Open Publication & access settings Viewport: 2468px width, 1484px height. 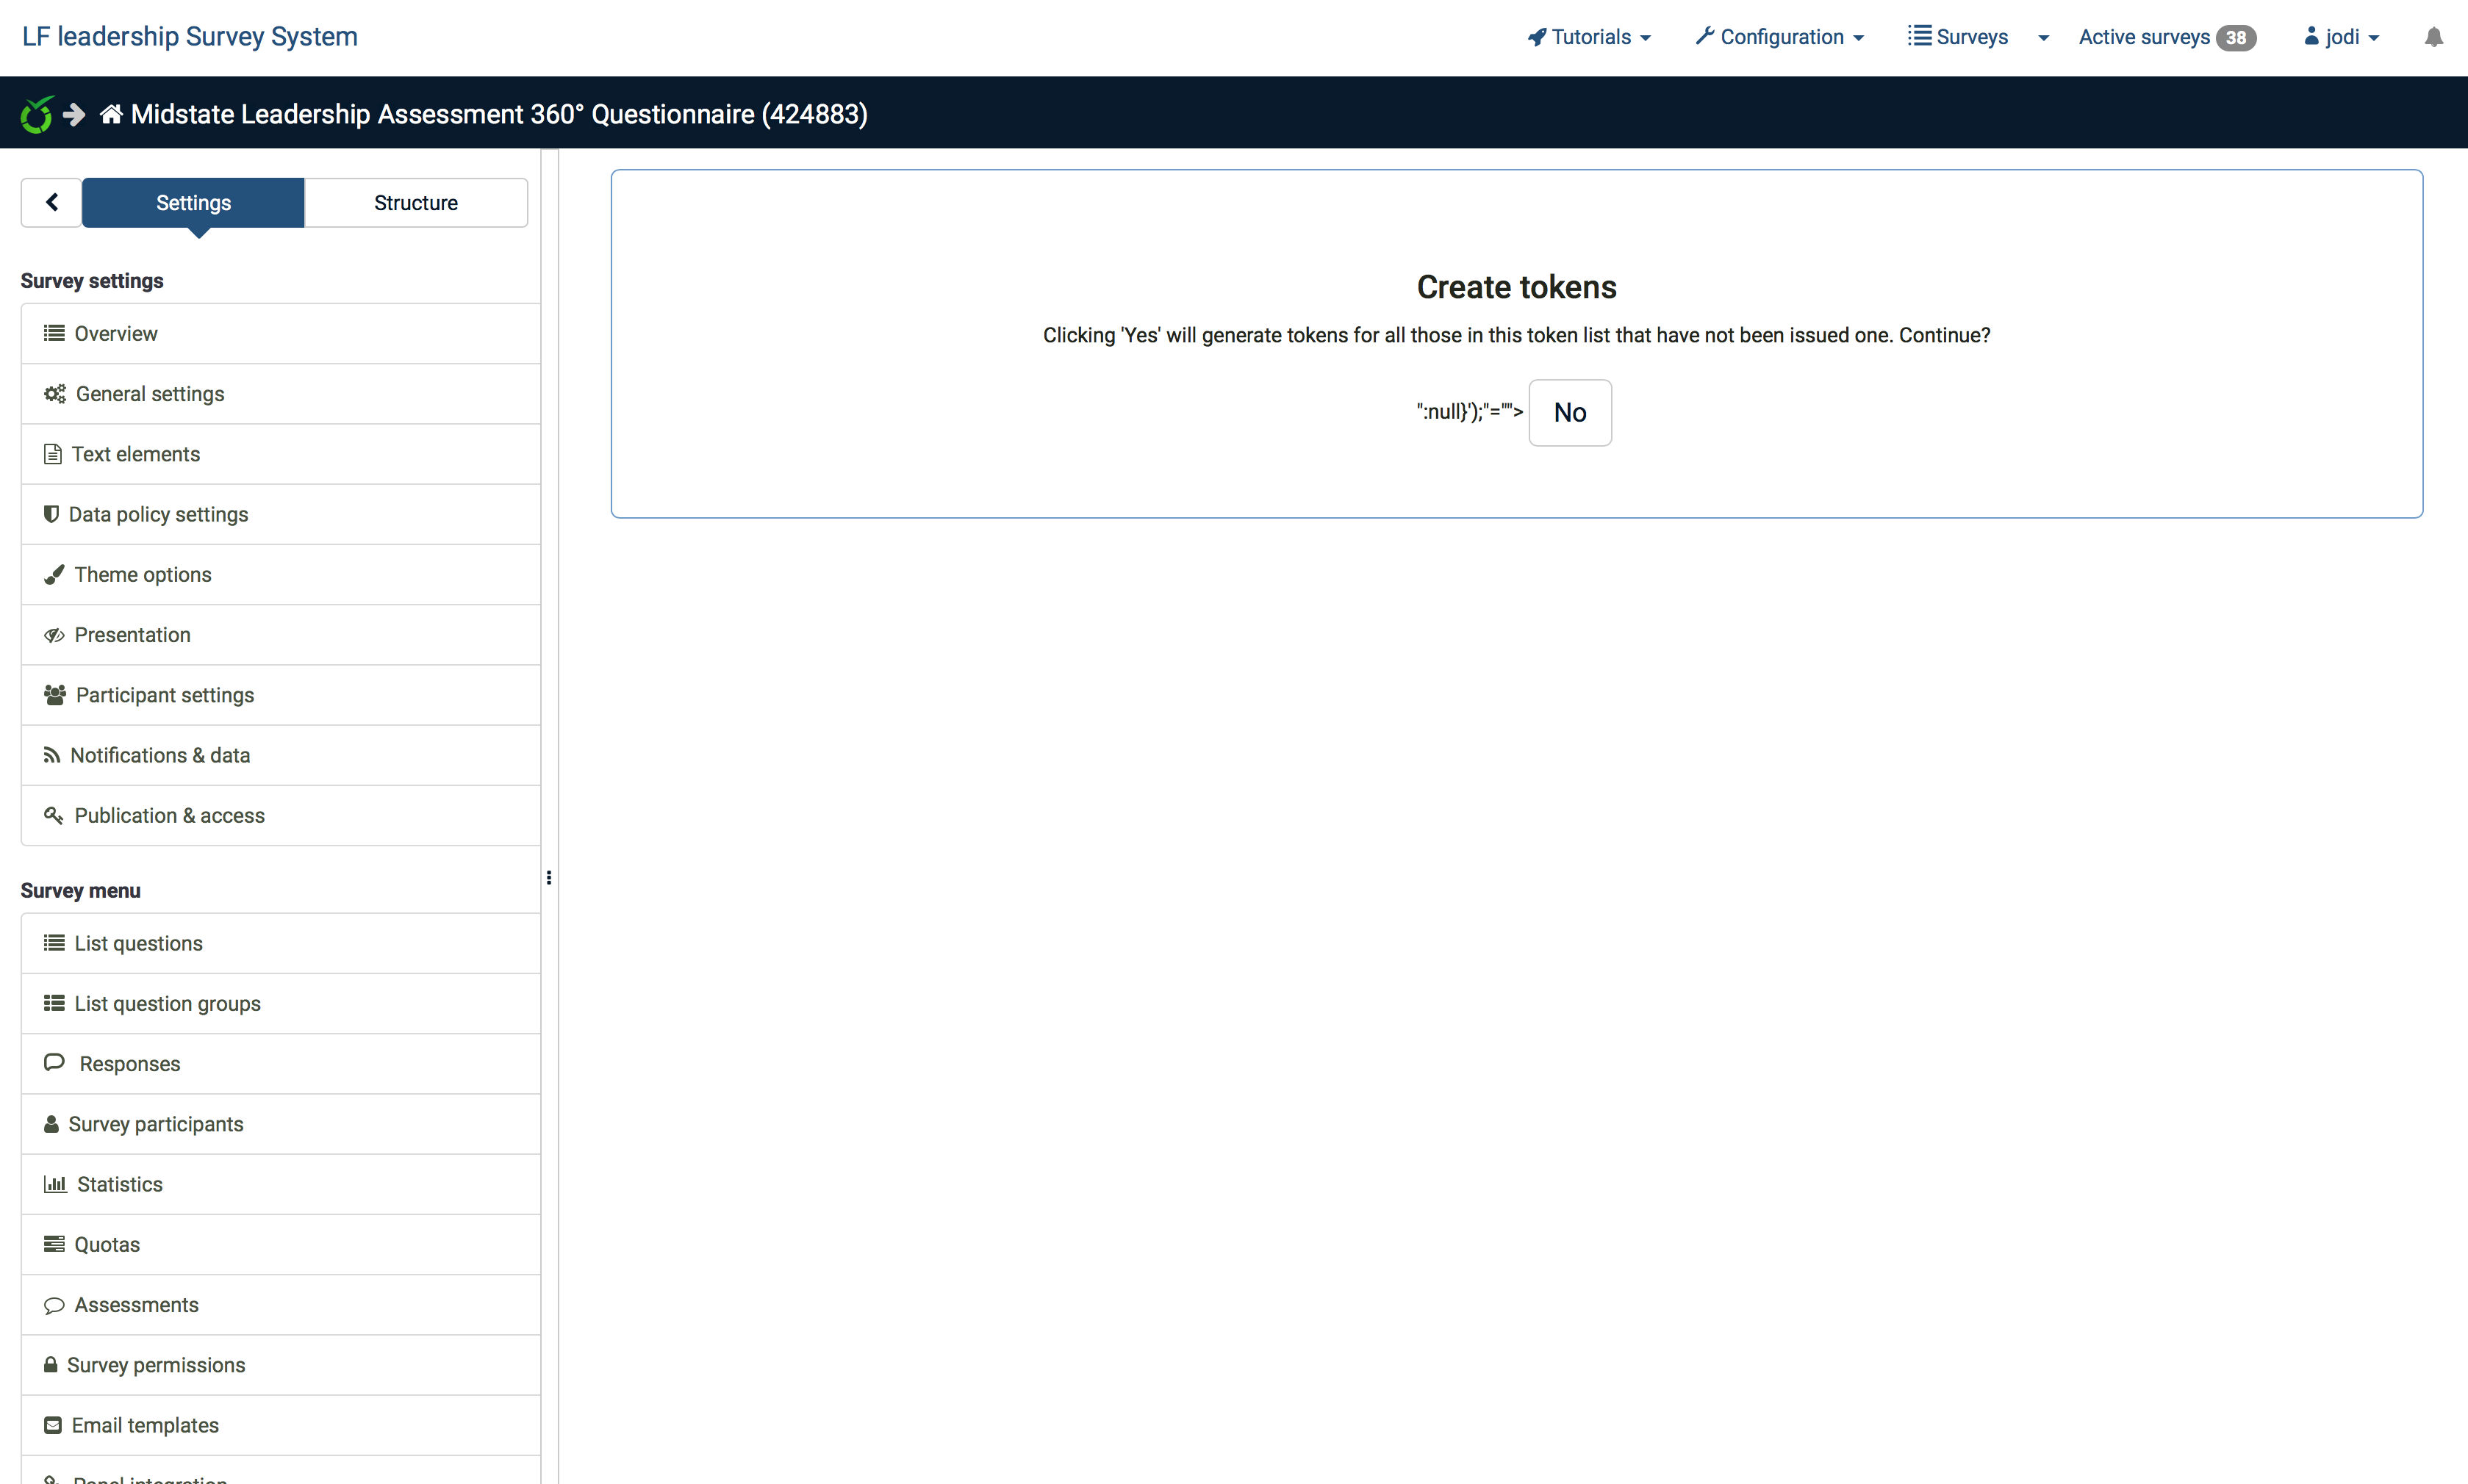169,816
